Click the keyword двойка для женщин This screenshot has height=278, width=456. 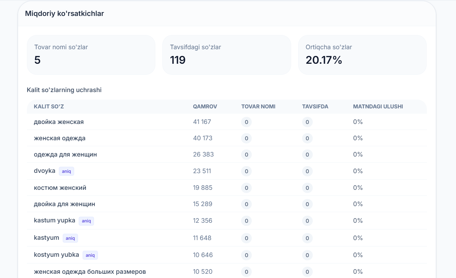[65, 204]
